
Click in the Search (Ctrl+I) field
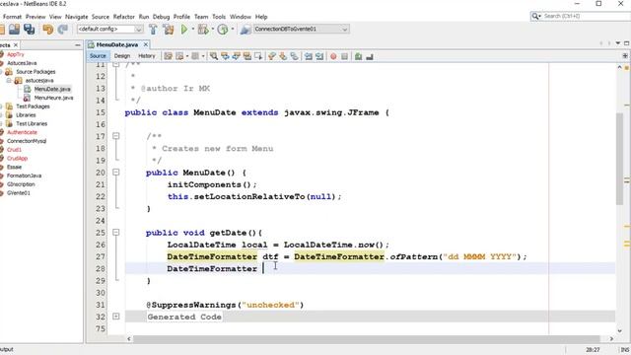pyautogui.click(x=586, y=16)
